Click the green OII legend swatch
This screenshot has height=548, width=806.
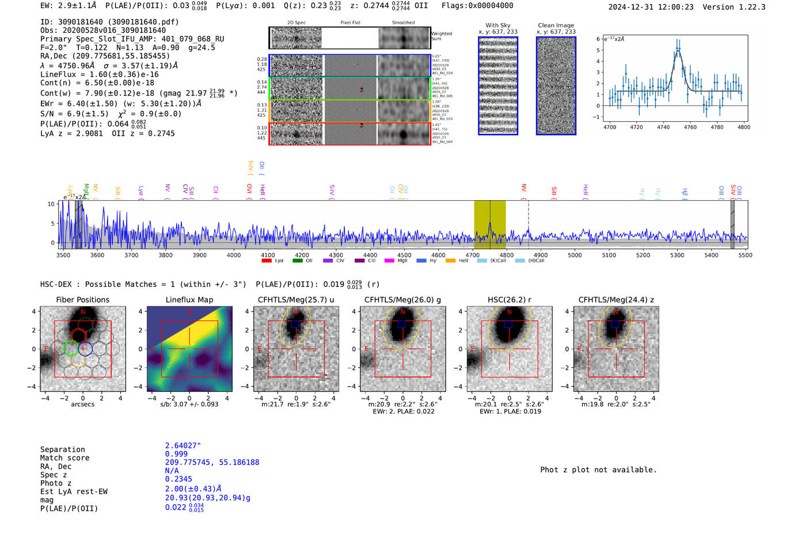(297, 261)
